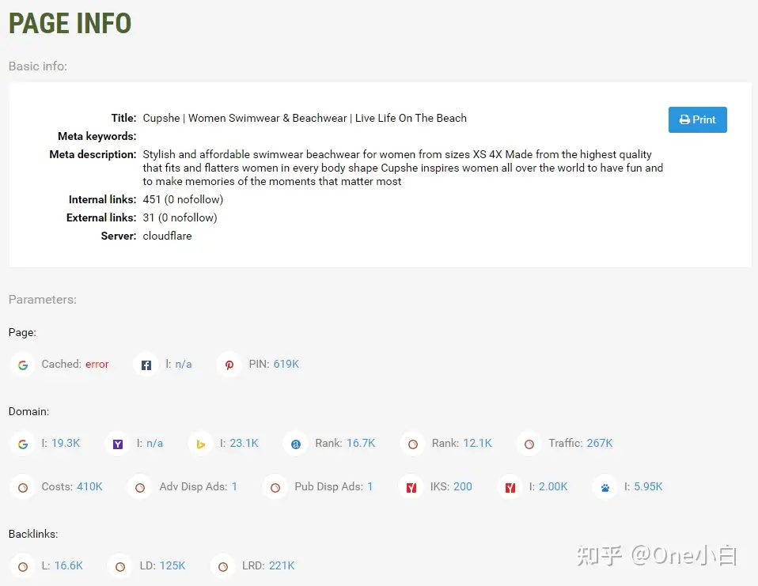Click the Google icon next to Cached
Image resolution: width=758 pixels, height=586 pixels.
coord(23,365)
